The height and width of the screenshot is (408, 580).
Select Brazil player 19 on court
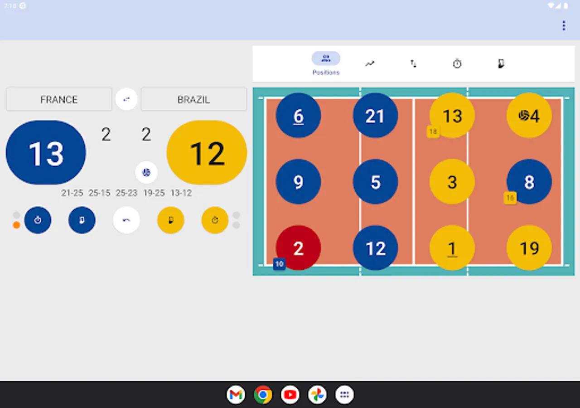coord(529,248)
